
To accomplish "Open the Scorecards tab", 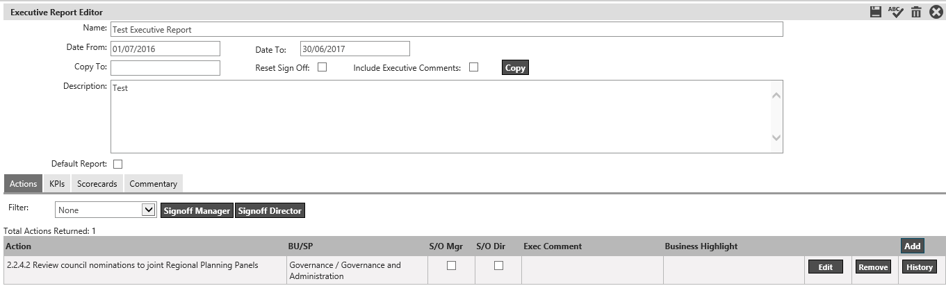I will tap(97, 184).
